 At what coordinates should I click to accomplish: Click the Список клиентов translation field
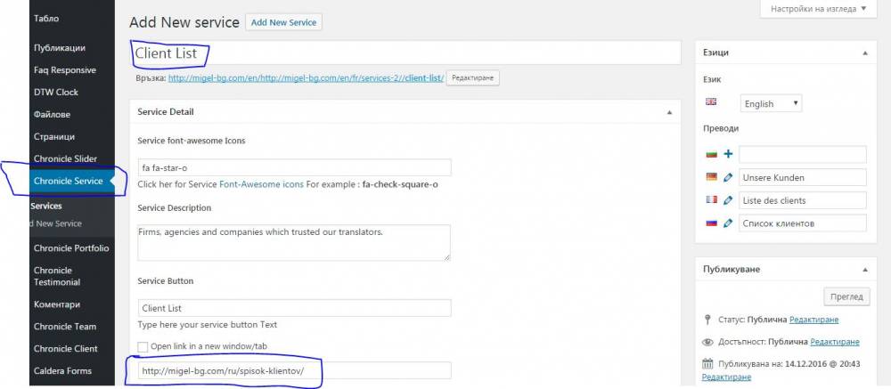pos(803,223)
